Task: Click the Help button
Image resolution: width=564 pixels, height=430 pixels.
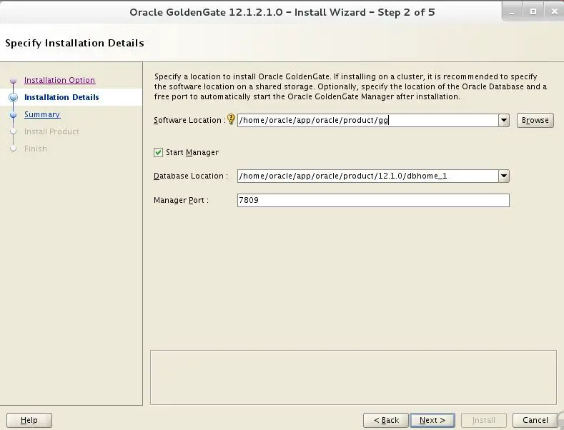Action: coord(29,420)
